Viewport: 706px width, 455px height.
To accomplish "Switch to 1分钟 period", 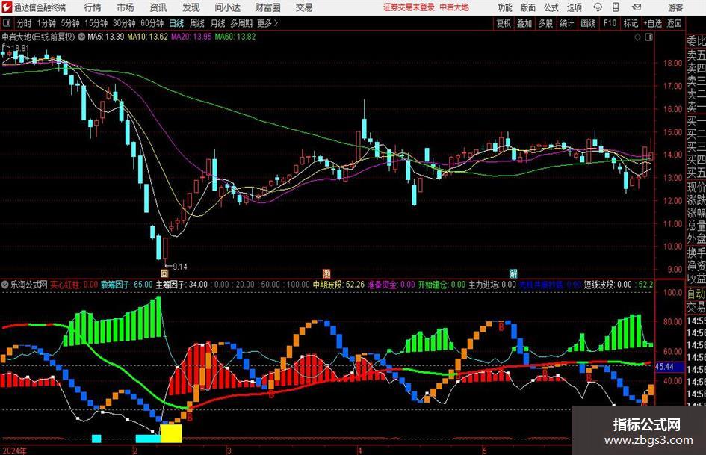I will click(x=46, y=23).
